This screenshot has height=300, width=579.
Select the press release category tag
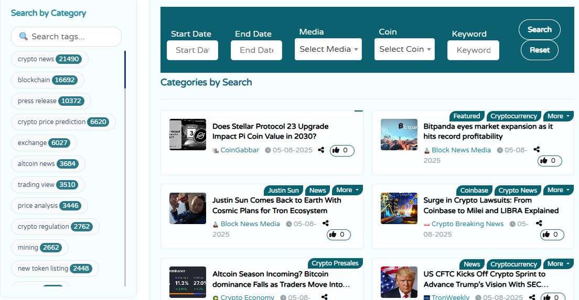[x=51, y=101]
